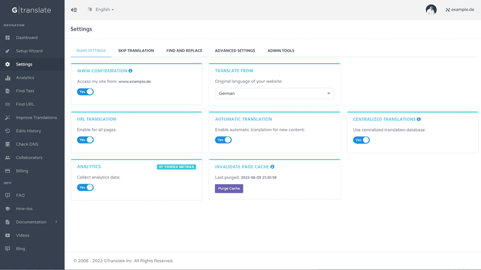Open Setup Wizard link

(x=29, y=51)
